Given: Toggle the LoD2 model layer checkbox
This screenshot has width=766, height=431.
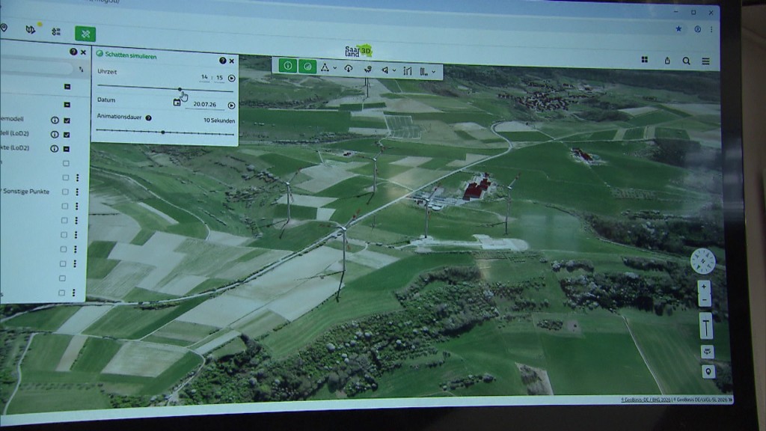Looking at the screenshot, I should point(67,135).
